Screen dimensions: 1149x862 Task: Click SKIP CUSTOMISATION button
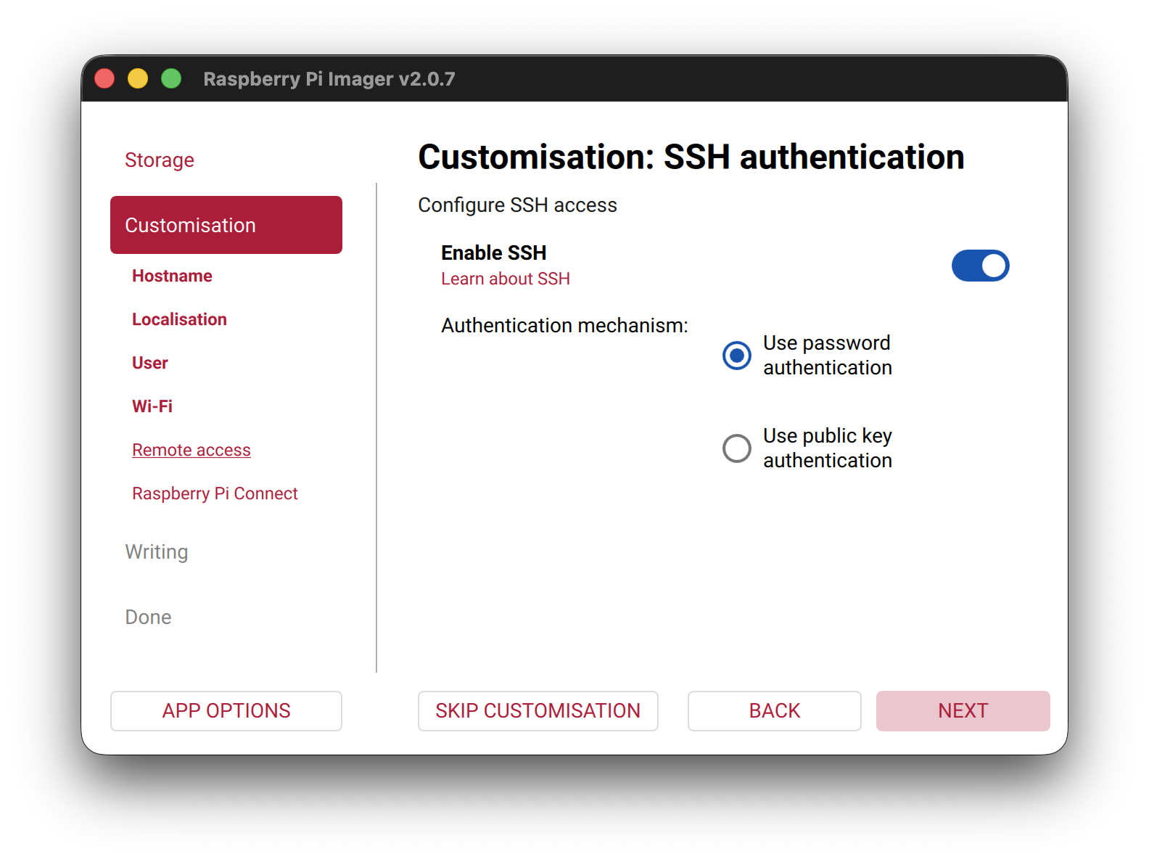[538, 711]
